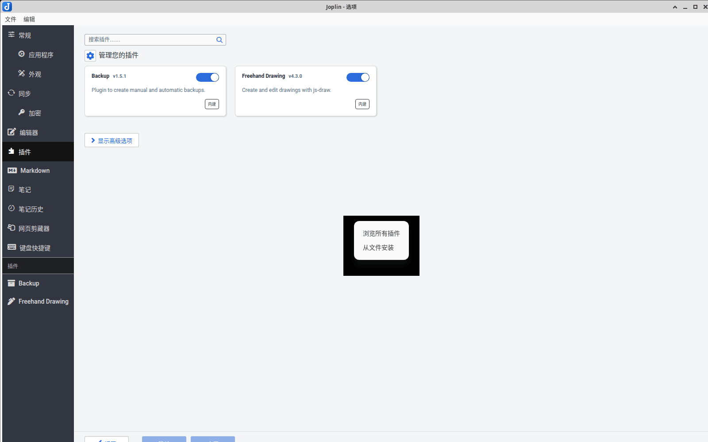Click the up-arrow button in the title bar

[x=675, y=7]
